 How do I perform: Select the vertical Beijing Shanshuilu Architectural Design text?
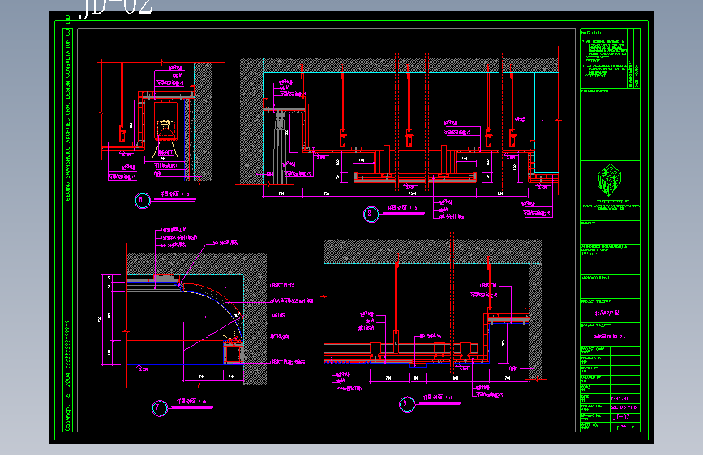[x=67, y=108]
